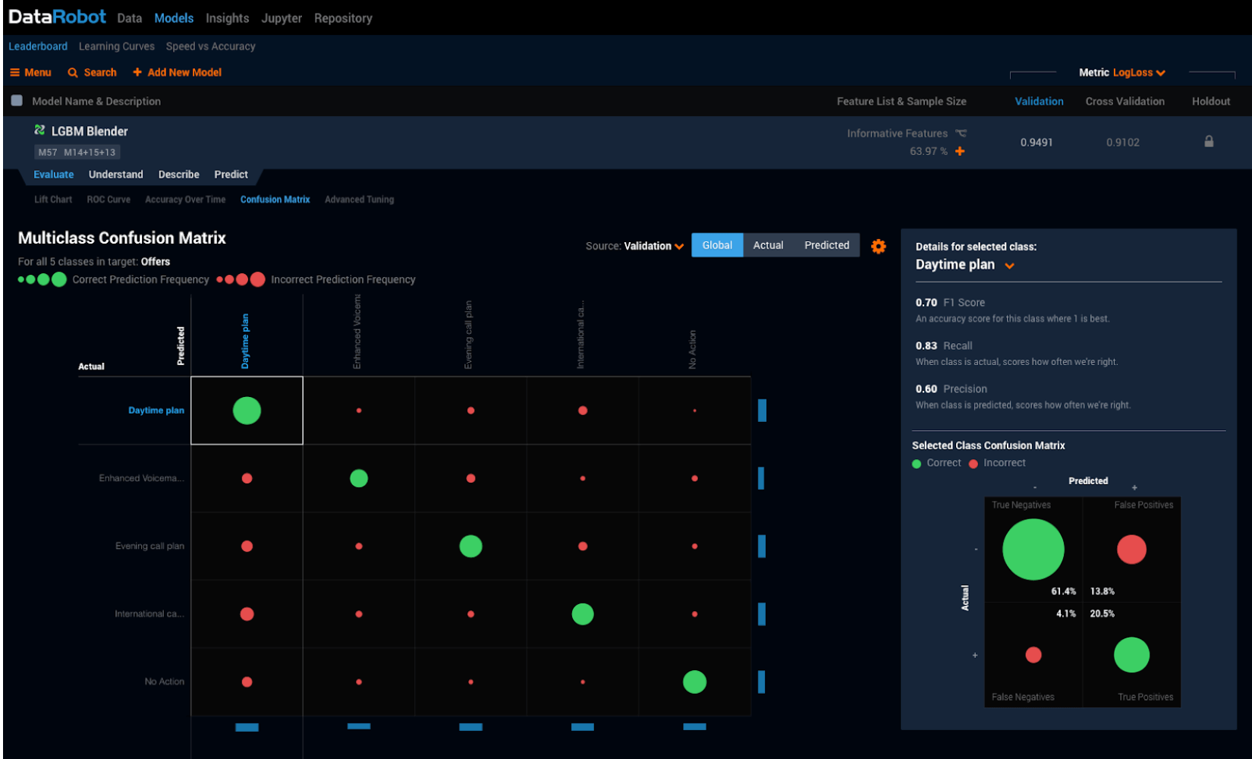
Task: Expand the Daytime plan class selector
Action: 1009,266
